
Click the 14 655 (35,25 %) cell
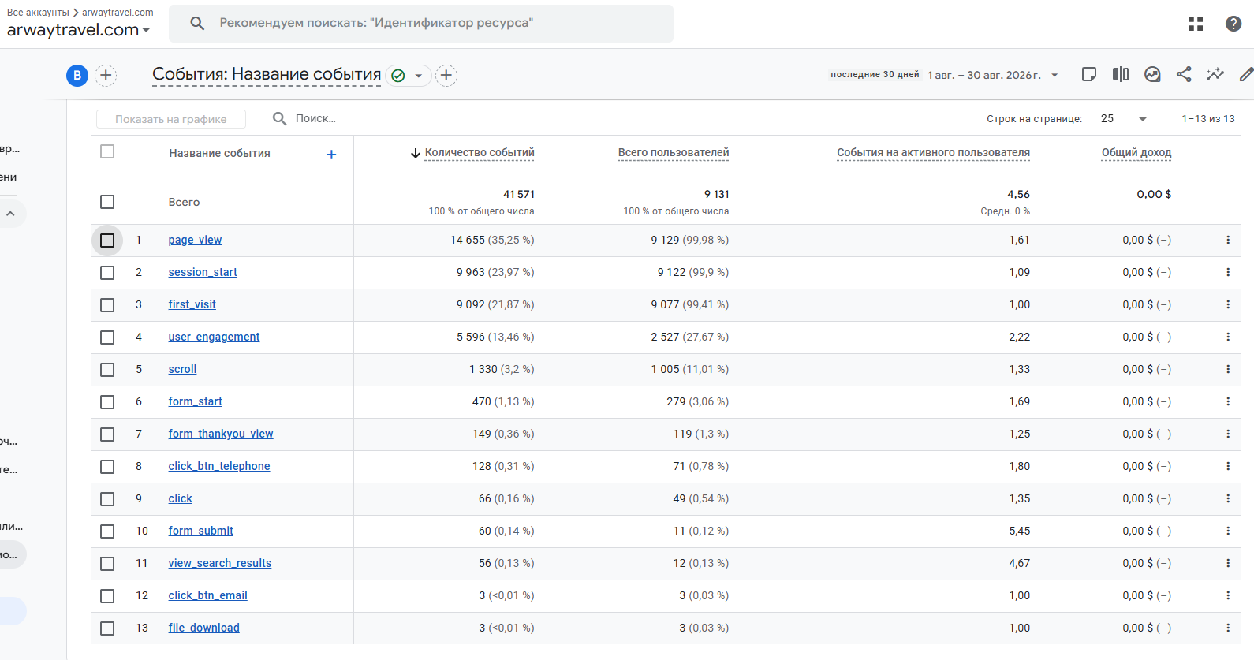coord(492,240)
